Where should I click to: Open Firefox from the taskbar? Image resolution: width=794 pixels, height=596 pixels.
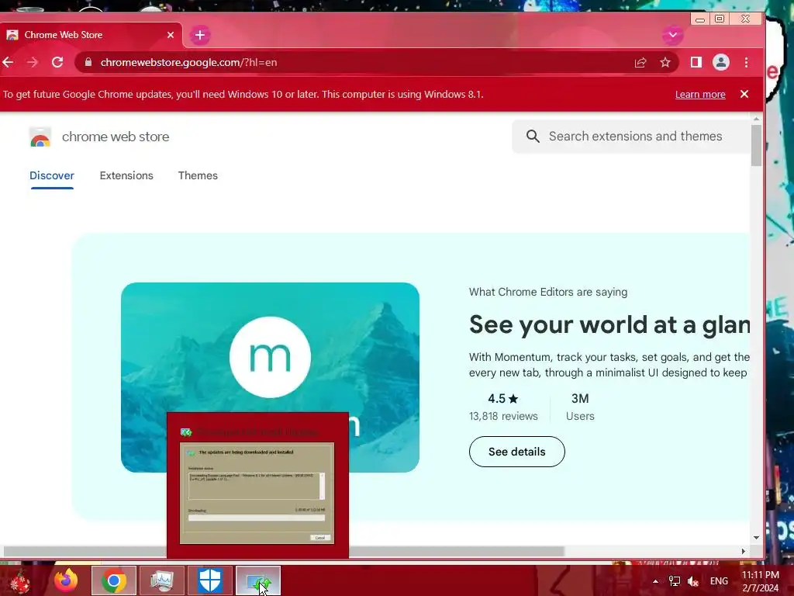click(x=67, y=580)
